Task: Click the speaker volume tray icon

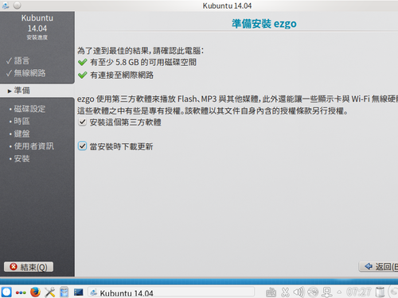Action: pos(298,292)
